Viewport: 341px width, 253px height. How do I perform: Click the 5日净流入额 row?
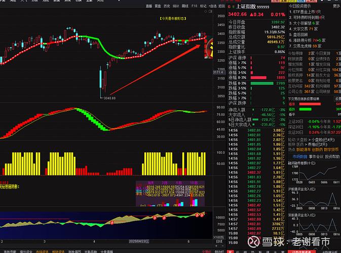(256, 119)
